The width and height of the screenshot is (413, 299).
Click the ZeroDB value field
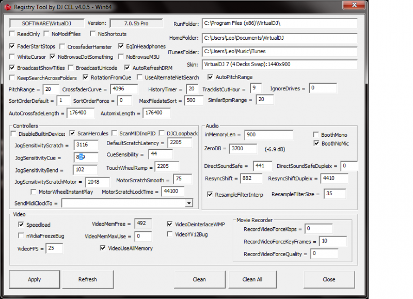pos(243,149)
